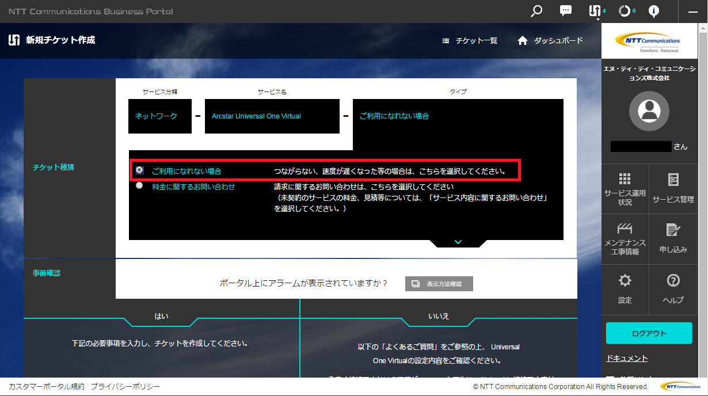Open 設定 settings in the sidebar
Screen dimensions: 708x396
[625, 289]
